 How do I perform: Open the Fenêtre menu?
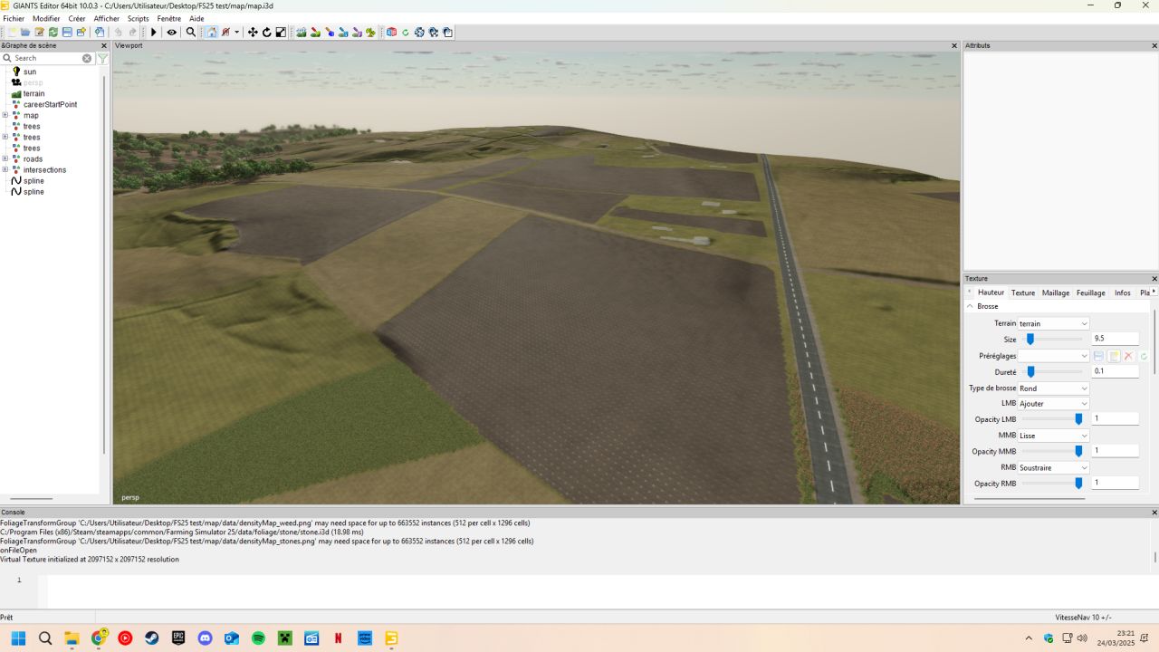[x=169, y=18]
